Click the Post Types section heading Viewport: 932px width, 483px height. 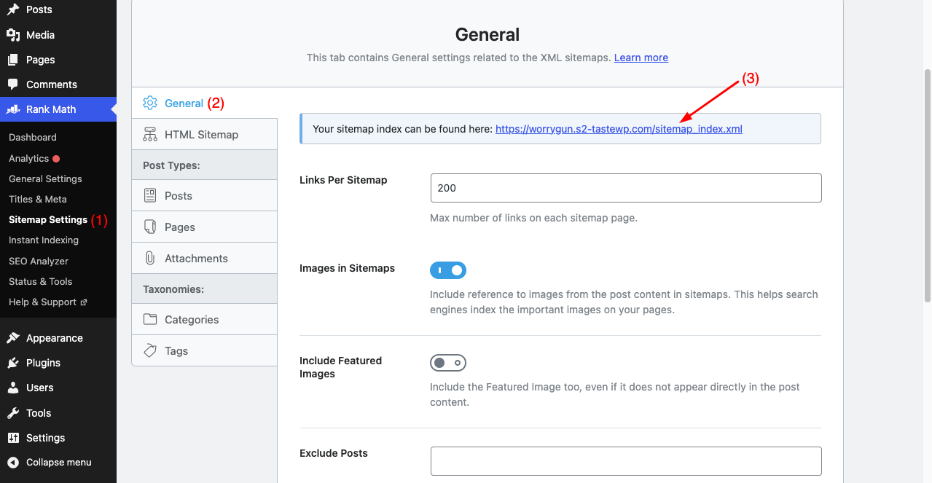point(171,165)
